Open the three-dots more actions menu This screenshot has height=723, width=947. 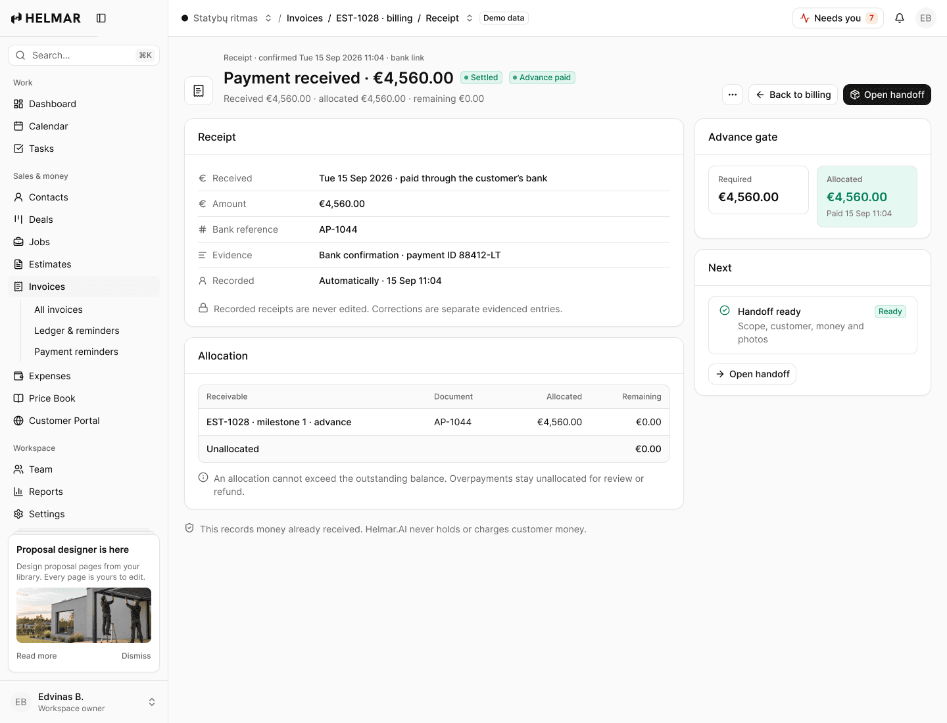click(x=733, y=95)
